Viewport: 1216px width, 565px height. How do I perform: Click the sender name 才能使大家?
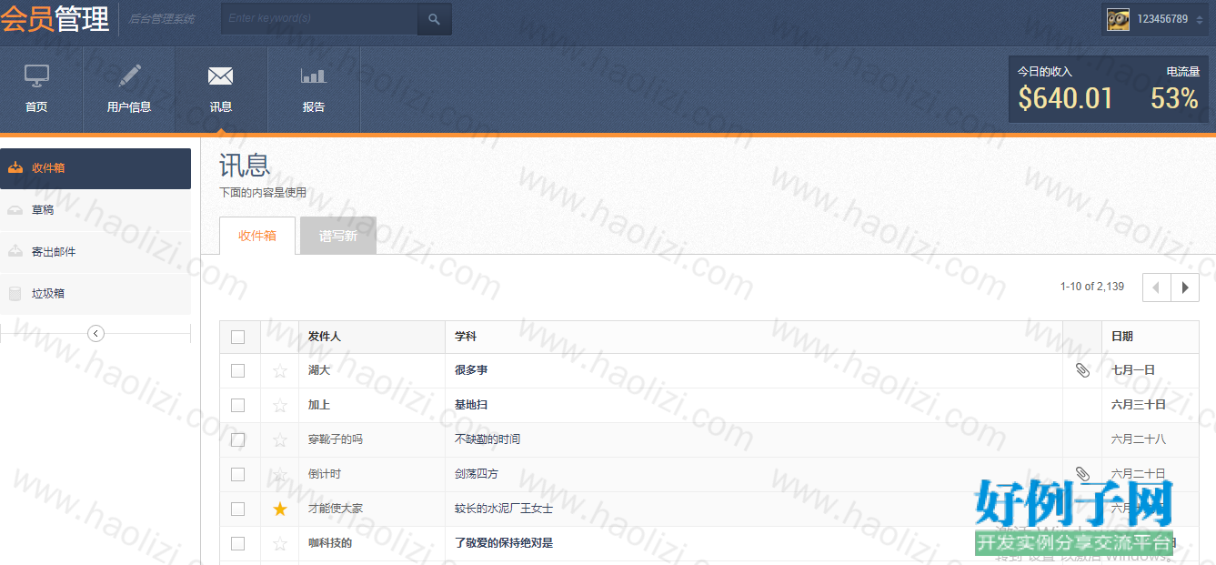(x=336, y=509)
